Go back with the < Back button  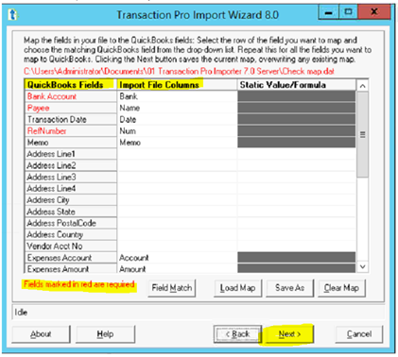click(x=237, y=334)
